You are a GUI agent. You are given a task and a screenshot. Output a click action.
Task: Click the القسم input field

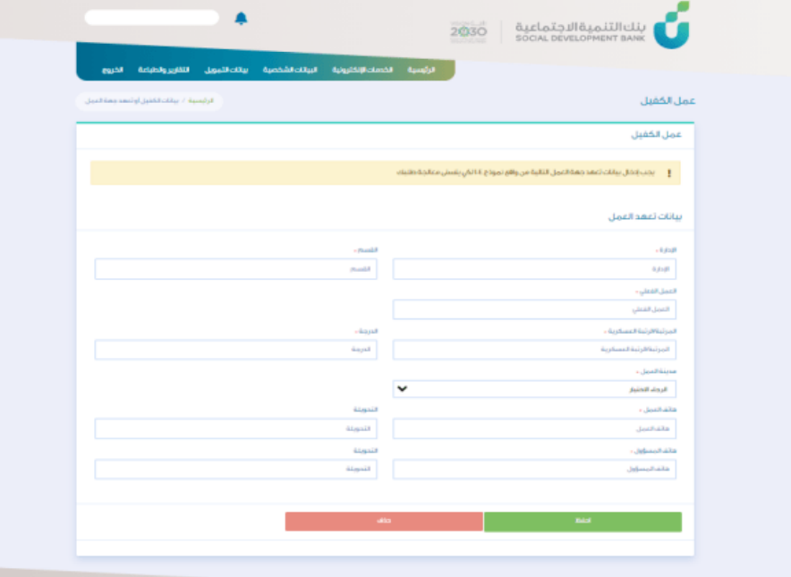[x=235, y=269]
